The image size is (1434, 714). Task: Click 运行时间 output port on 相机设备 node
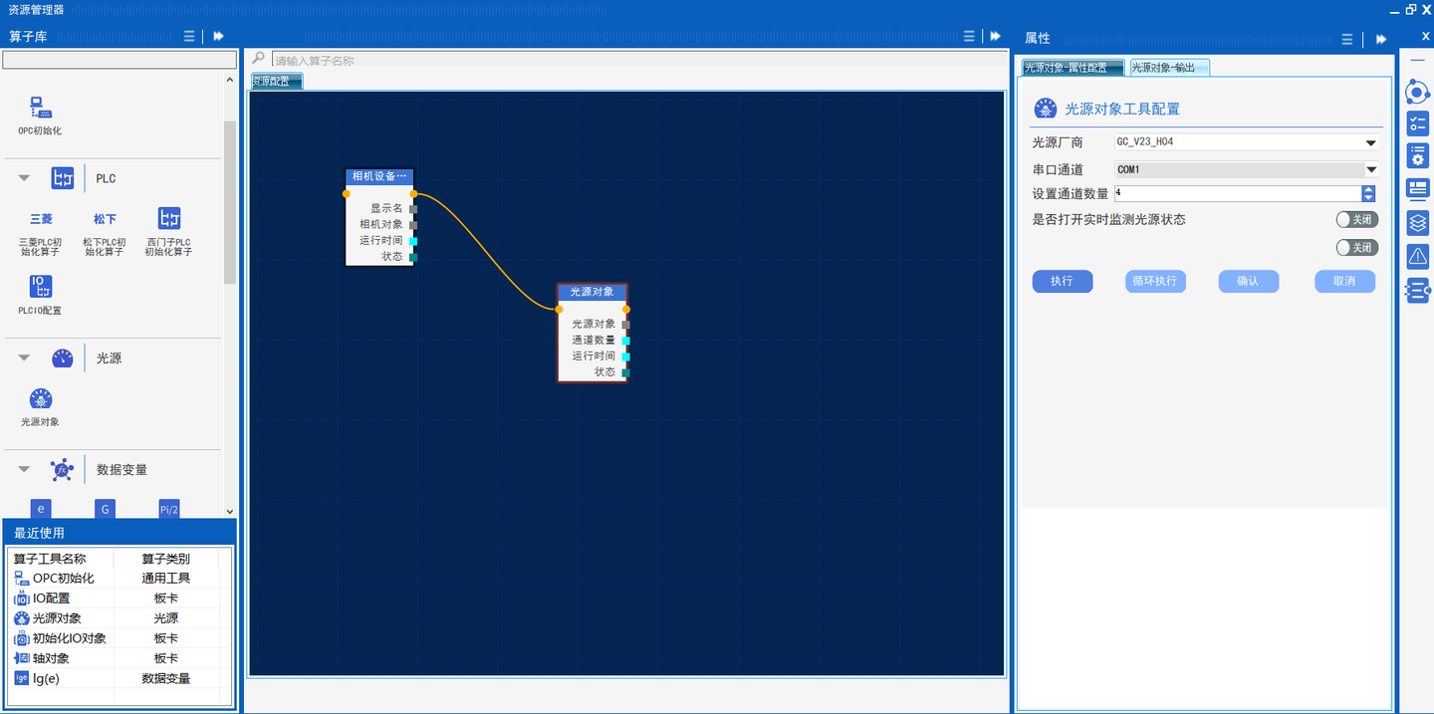[x=413, y=241]
